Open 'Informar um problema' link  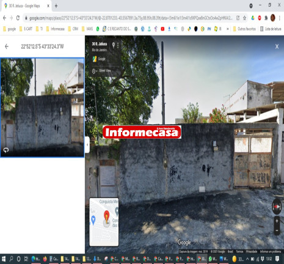[271, 252]
